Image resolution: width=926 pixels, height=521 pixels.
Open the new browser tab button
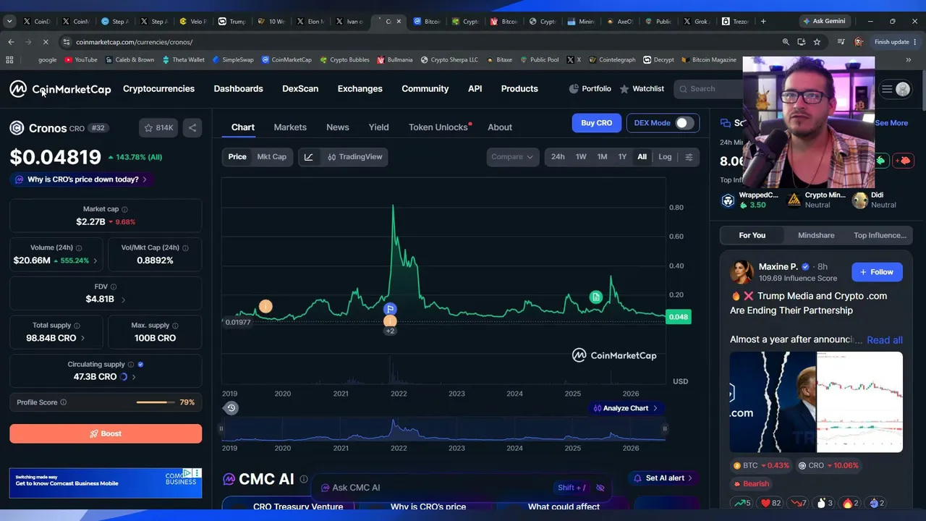[763, 21]
